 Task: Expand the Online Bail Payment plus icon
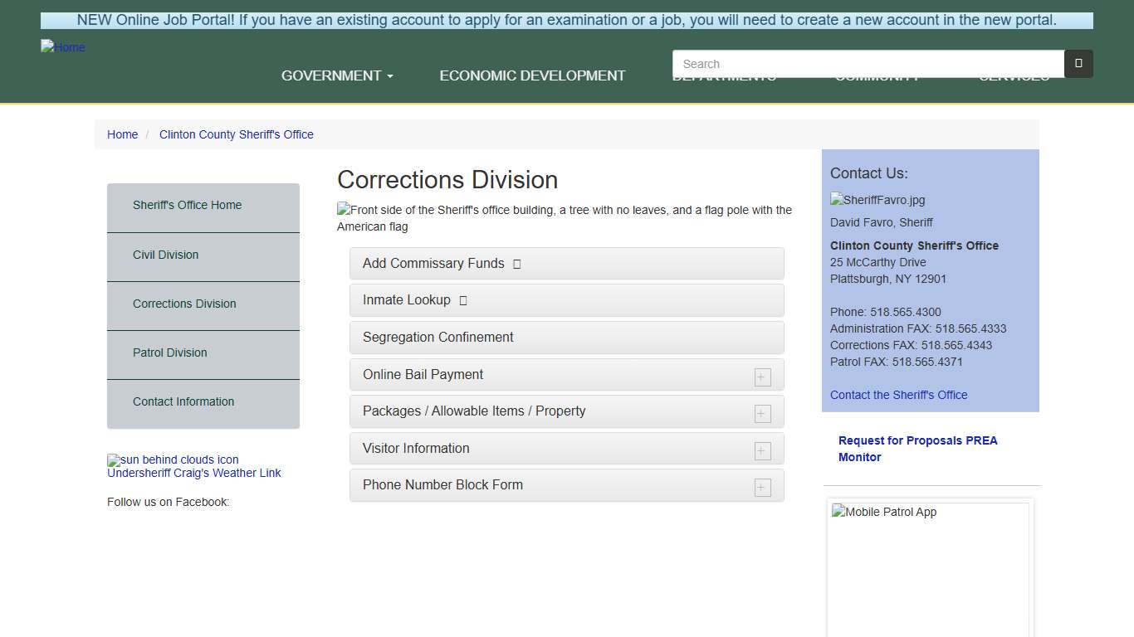point(762,377)
